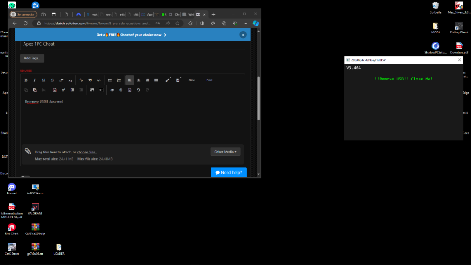This screenshot has width=471, height=265.
Task: Open the Size dropdown
Action: tap(193, 80)
